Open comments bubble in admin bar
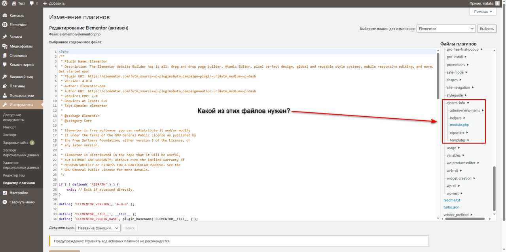The height and width of the screenshot is (252, 506). 34,3
